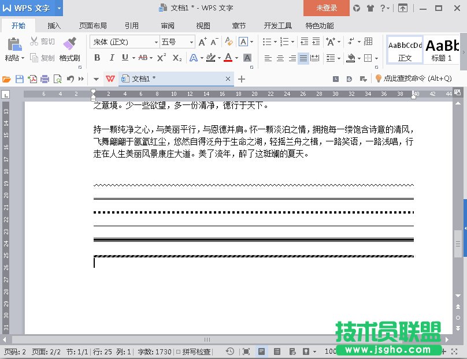Click the Format Painter brush icon
This screenshot has width=467, height=359.
pos(69,44)
